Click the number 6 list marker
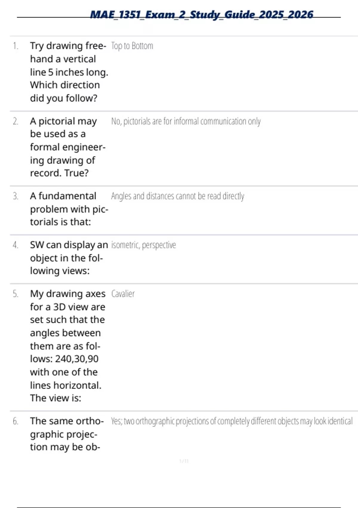The image size is (358, 508). click(x=16, y=421)
